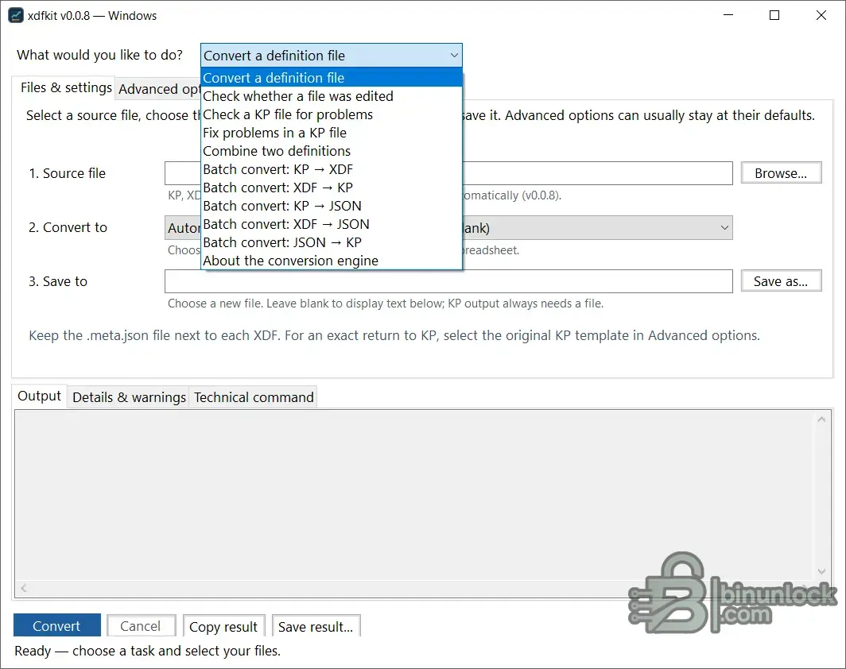Click the xdfkit app icon in title bar

(16, 15)
